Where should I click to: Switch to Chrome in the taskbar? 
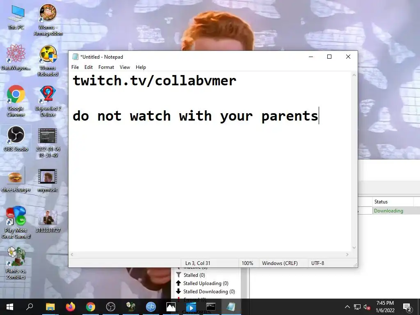pos(91,307)
